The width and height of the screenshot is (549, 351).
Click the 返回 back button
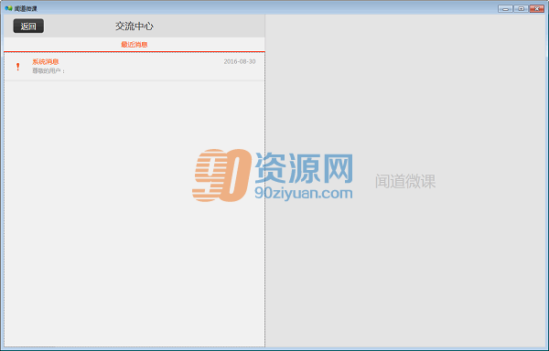pyautogui.click(x=28, y=26)
